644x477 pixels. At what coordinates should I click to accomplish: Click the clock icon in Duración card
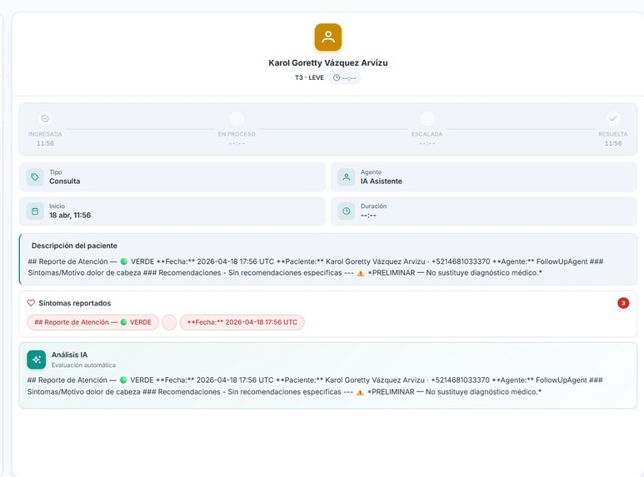click(x=347, y=211)
